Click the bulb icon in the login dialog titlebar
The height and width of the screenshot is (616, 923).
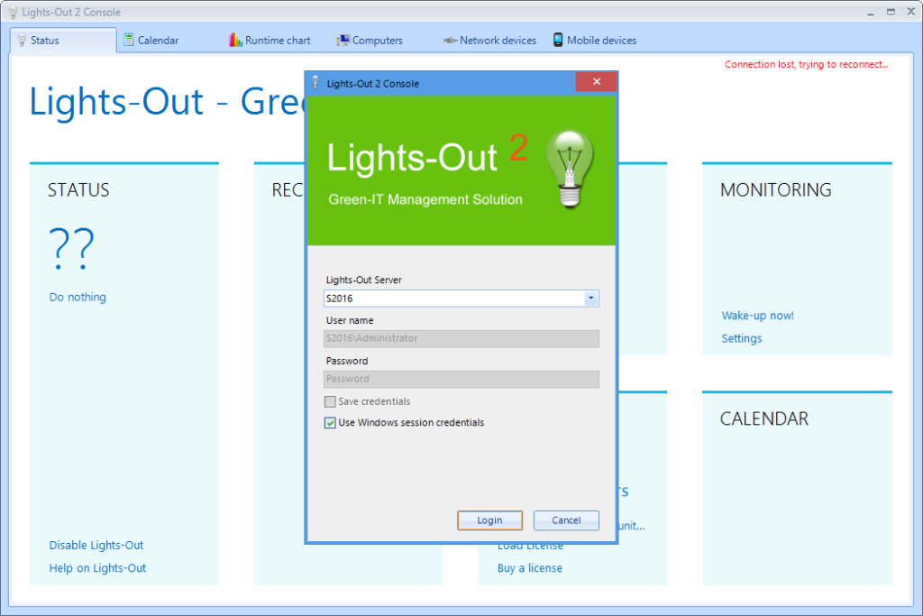315,82
